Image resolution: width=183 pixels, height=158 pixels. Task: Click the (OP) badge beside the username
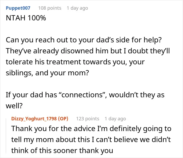tap(63, 119)
